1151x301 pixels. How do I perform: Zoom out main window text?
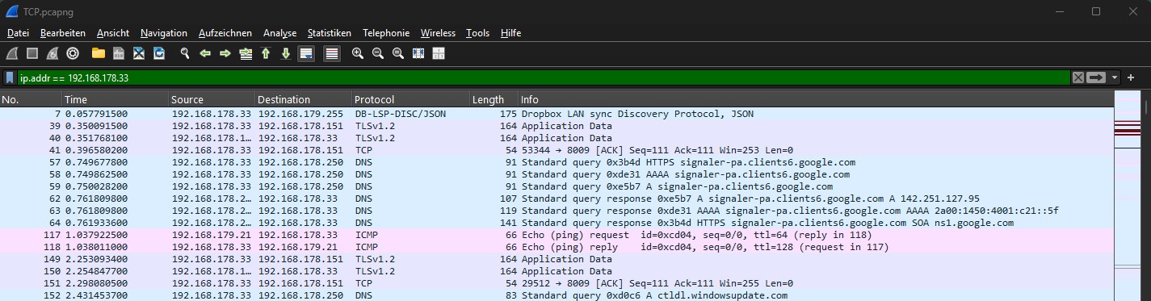click(378, 53)
